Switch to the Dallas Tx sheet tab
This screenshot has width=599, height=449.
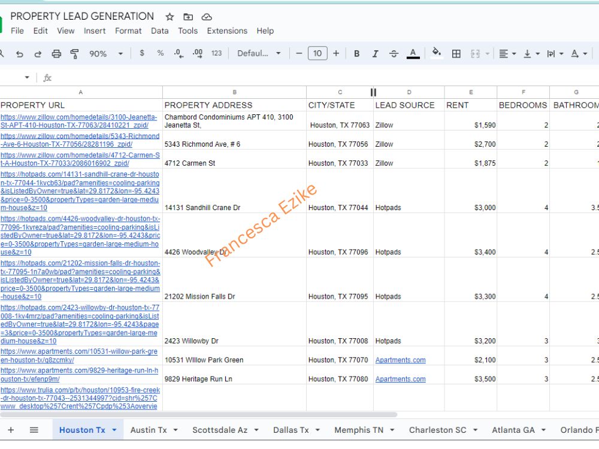click(291, 430)
